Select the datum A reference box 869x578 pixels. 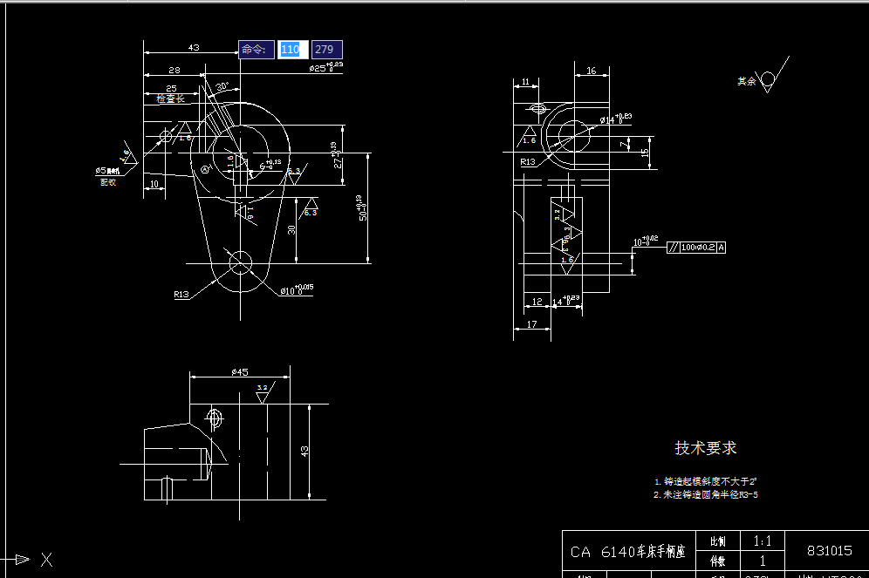pos(721,247)
